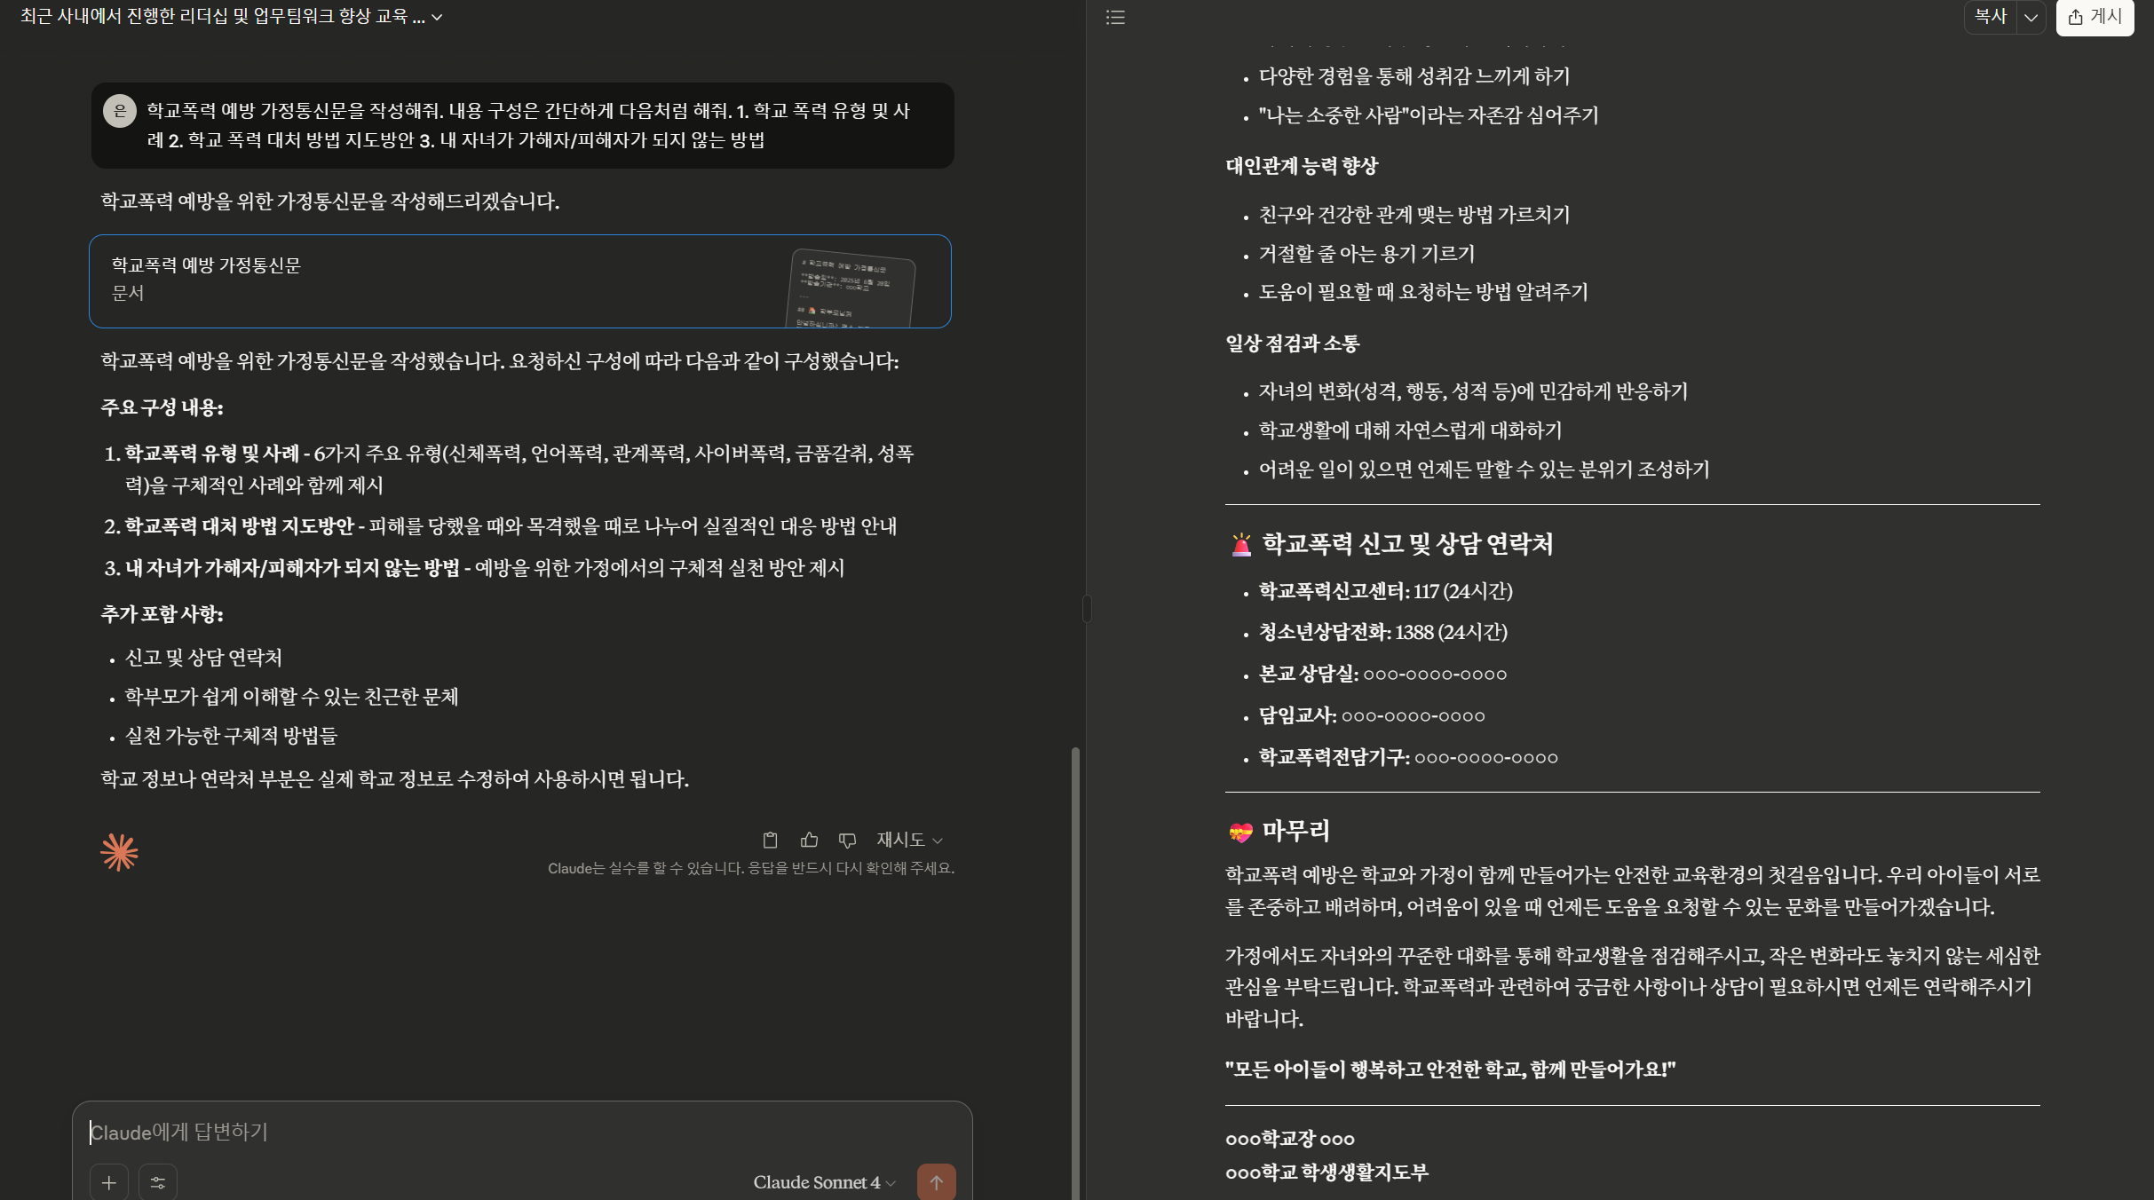The width and height of the screenshot is (2154, 1200).
Task: Open the 학교폭력 예방 가정통신문 document card
Action: pos(519,280)
